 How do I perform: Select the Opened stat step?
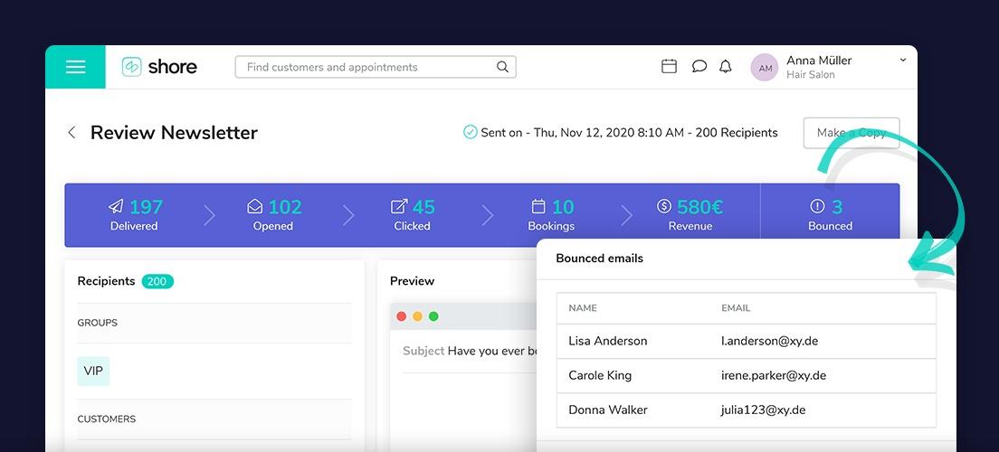point(273,215)
